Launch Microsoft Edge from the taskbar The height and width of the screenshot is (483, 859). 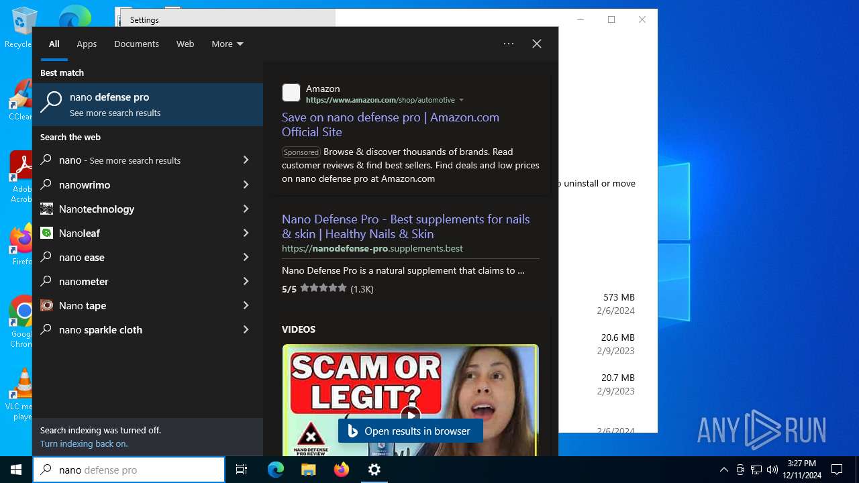[276, 470]
